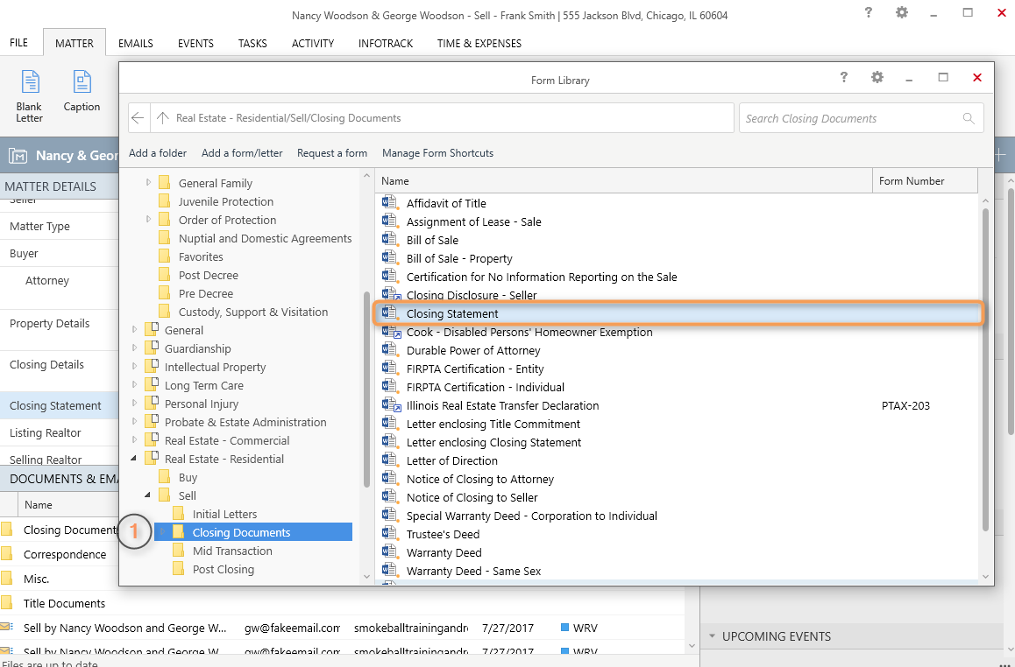This screenshot has width=1015, height=667.
Task: Click the Word icon beside Warranty Deed
Action: click(x=390, y=552)
